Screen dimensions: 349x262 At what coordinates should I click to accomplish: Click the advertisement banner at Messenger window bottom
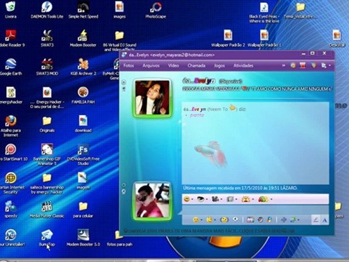209,231
